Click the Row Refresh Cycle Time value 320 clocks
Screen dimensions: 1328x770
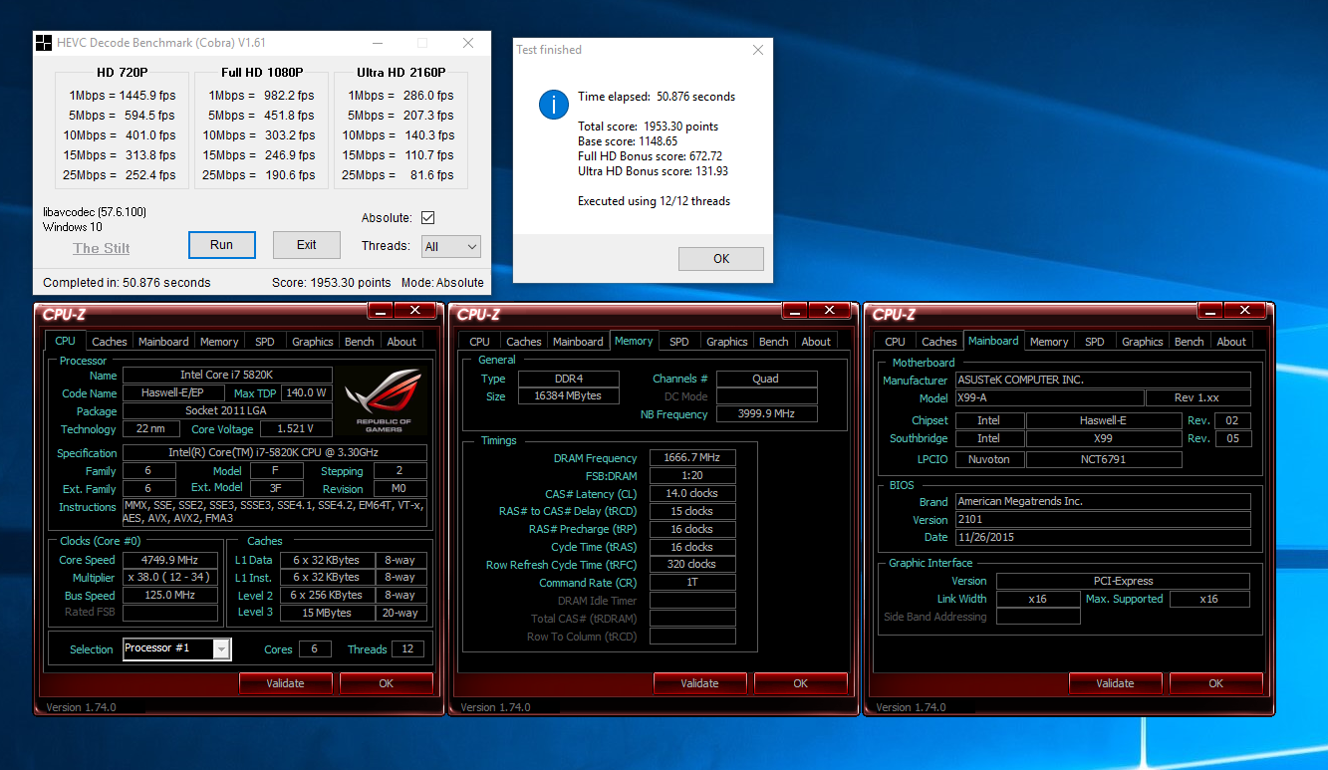[x=693, y=565]
